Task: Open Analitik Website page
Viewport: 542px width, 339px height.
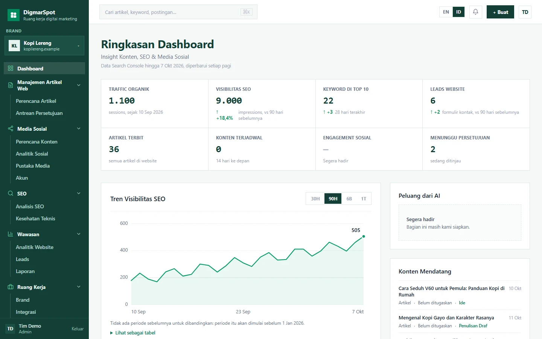Action: [x=35, y=247]
